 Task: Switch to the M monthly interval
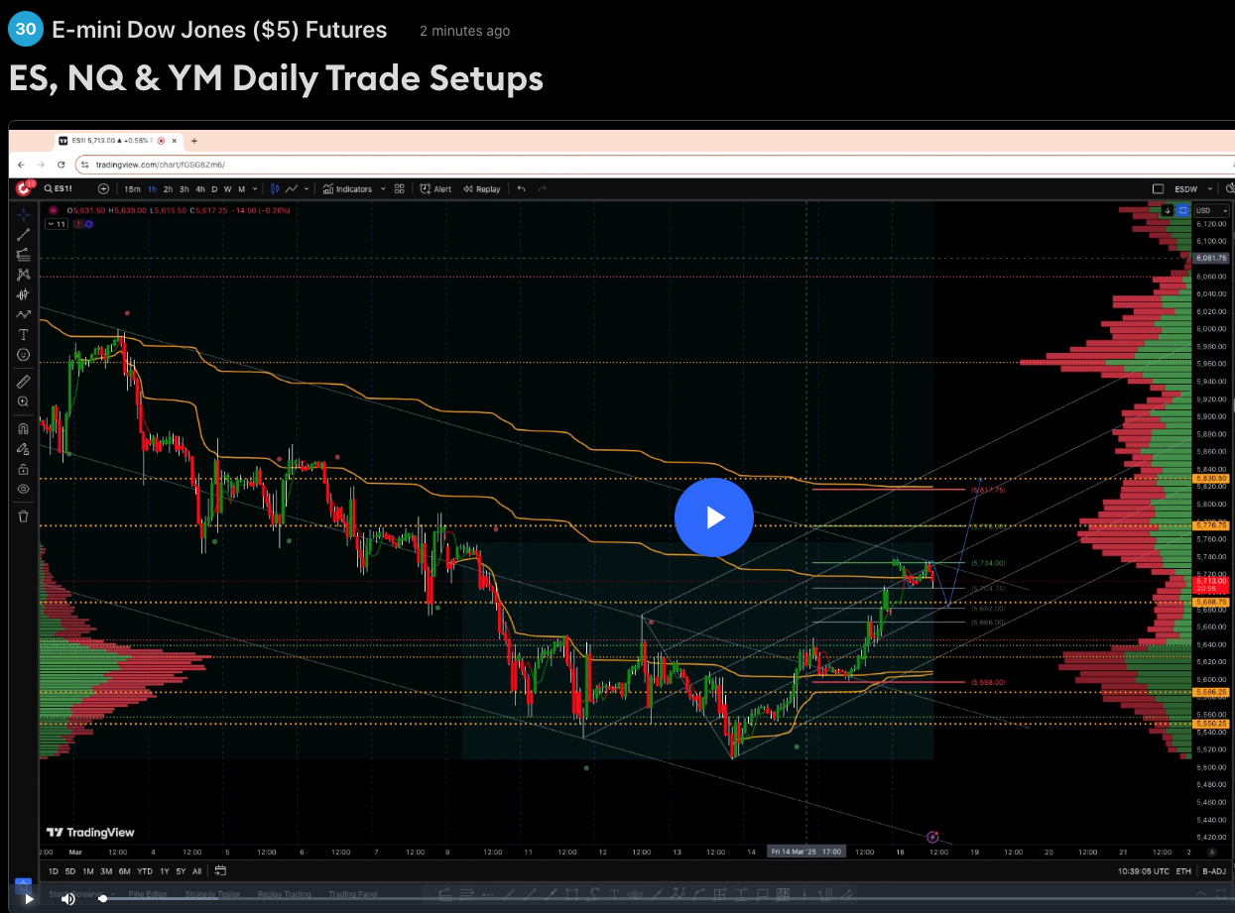(241, 188)
